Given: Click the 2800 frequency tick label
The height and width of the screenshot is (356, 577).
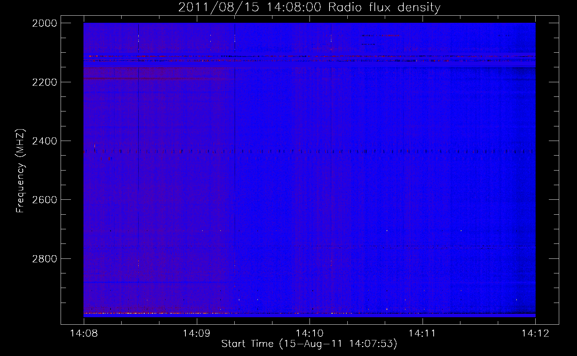Looking at the screenshot, I should click(45, 259).
